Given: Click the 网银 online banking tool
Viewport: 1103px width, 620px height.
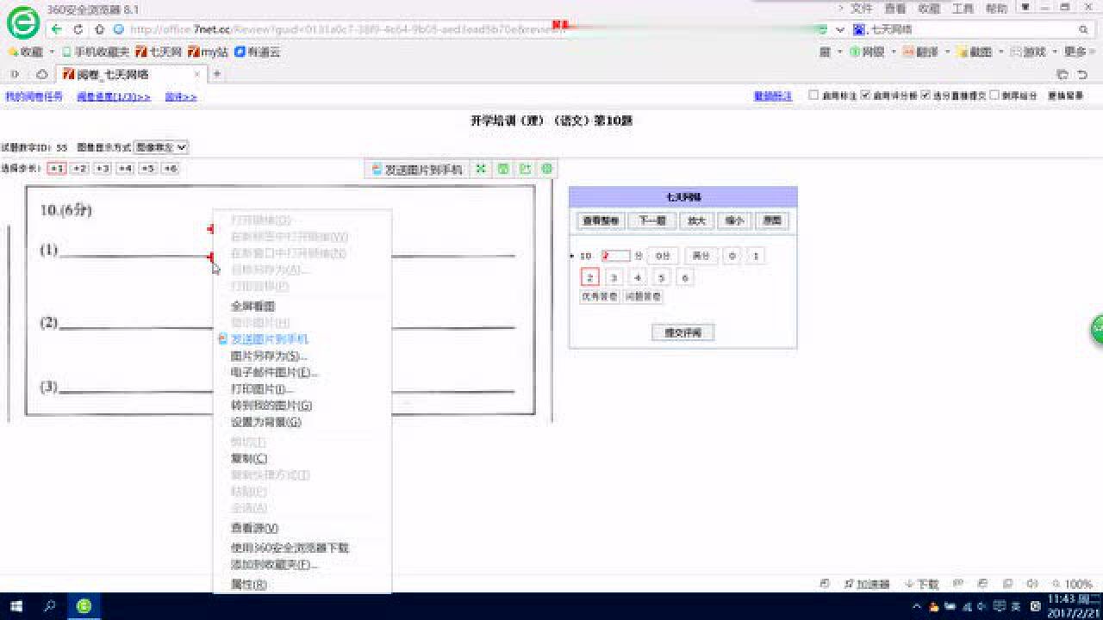Looking at the screenshot, I should tap(867, 52).
